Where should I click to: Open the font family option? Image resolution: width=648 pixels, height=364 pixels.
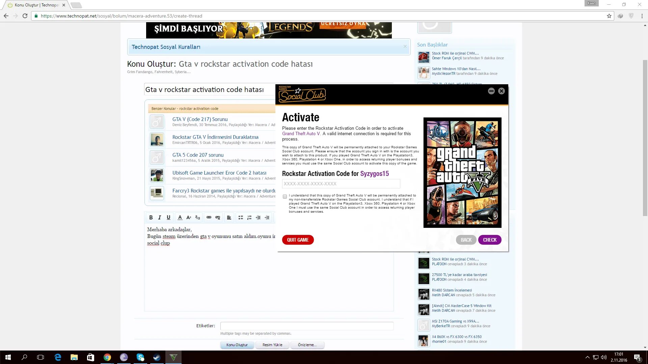pos(197,217)
